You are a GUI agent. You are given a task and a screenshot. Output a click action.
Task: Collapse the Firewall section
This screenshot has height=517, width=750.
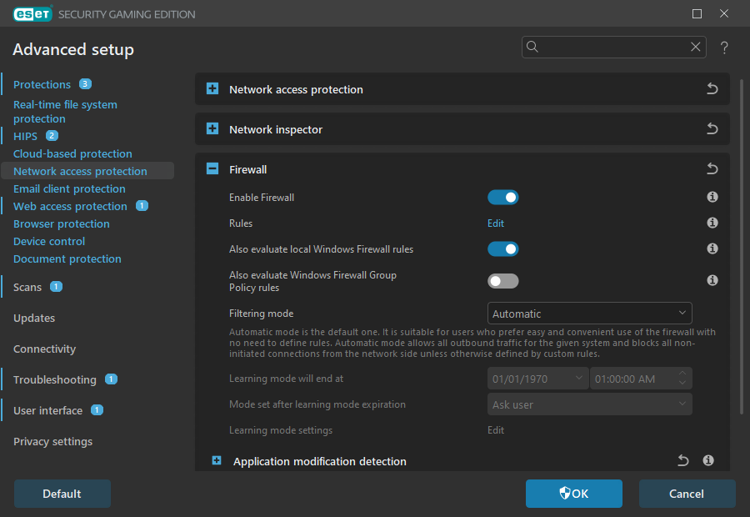tap(212, 169)
